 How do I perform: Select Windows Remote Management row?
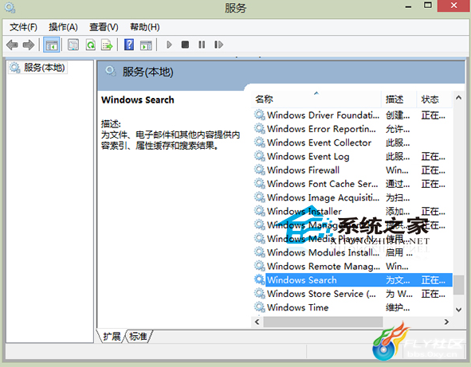tap(352, 267)
